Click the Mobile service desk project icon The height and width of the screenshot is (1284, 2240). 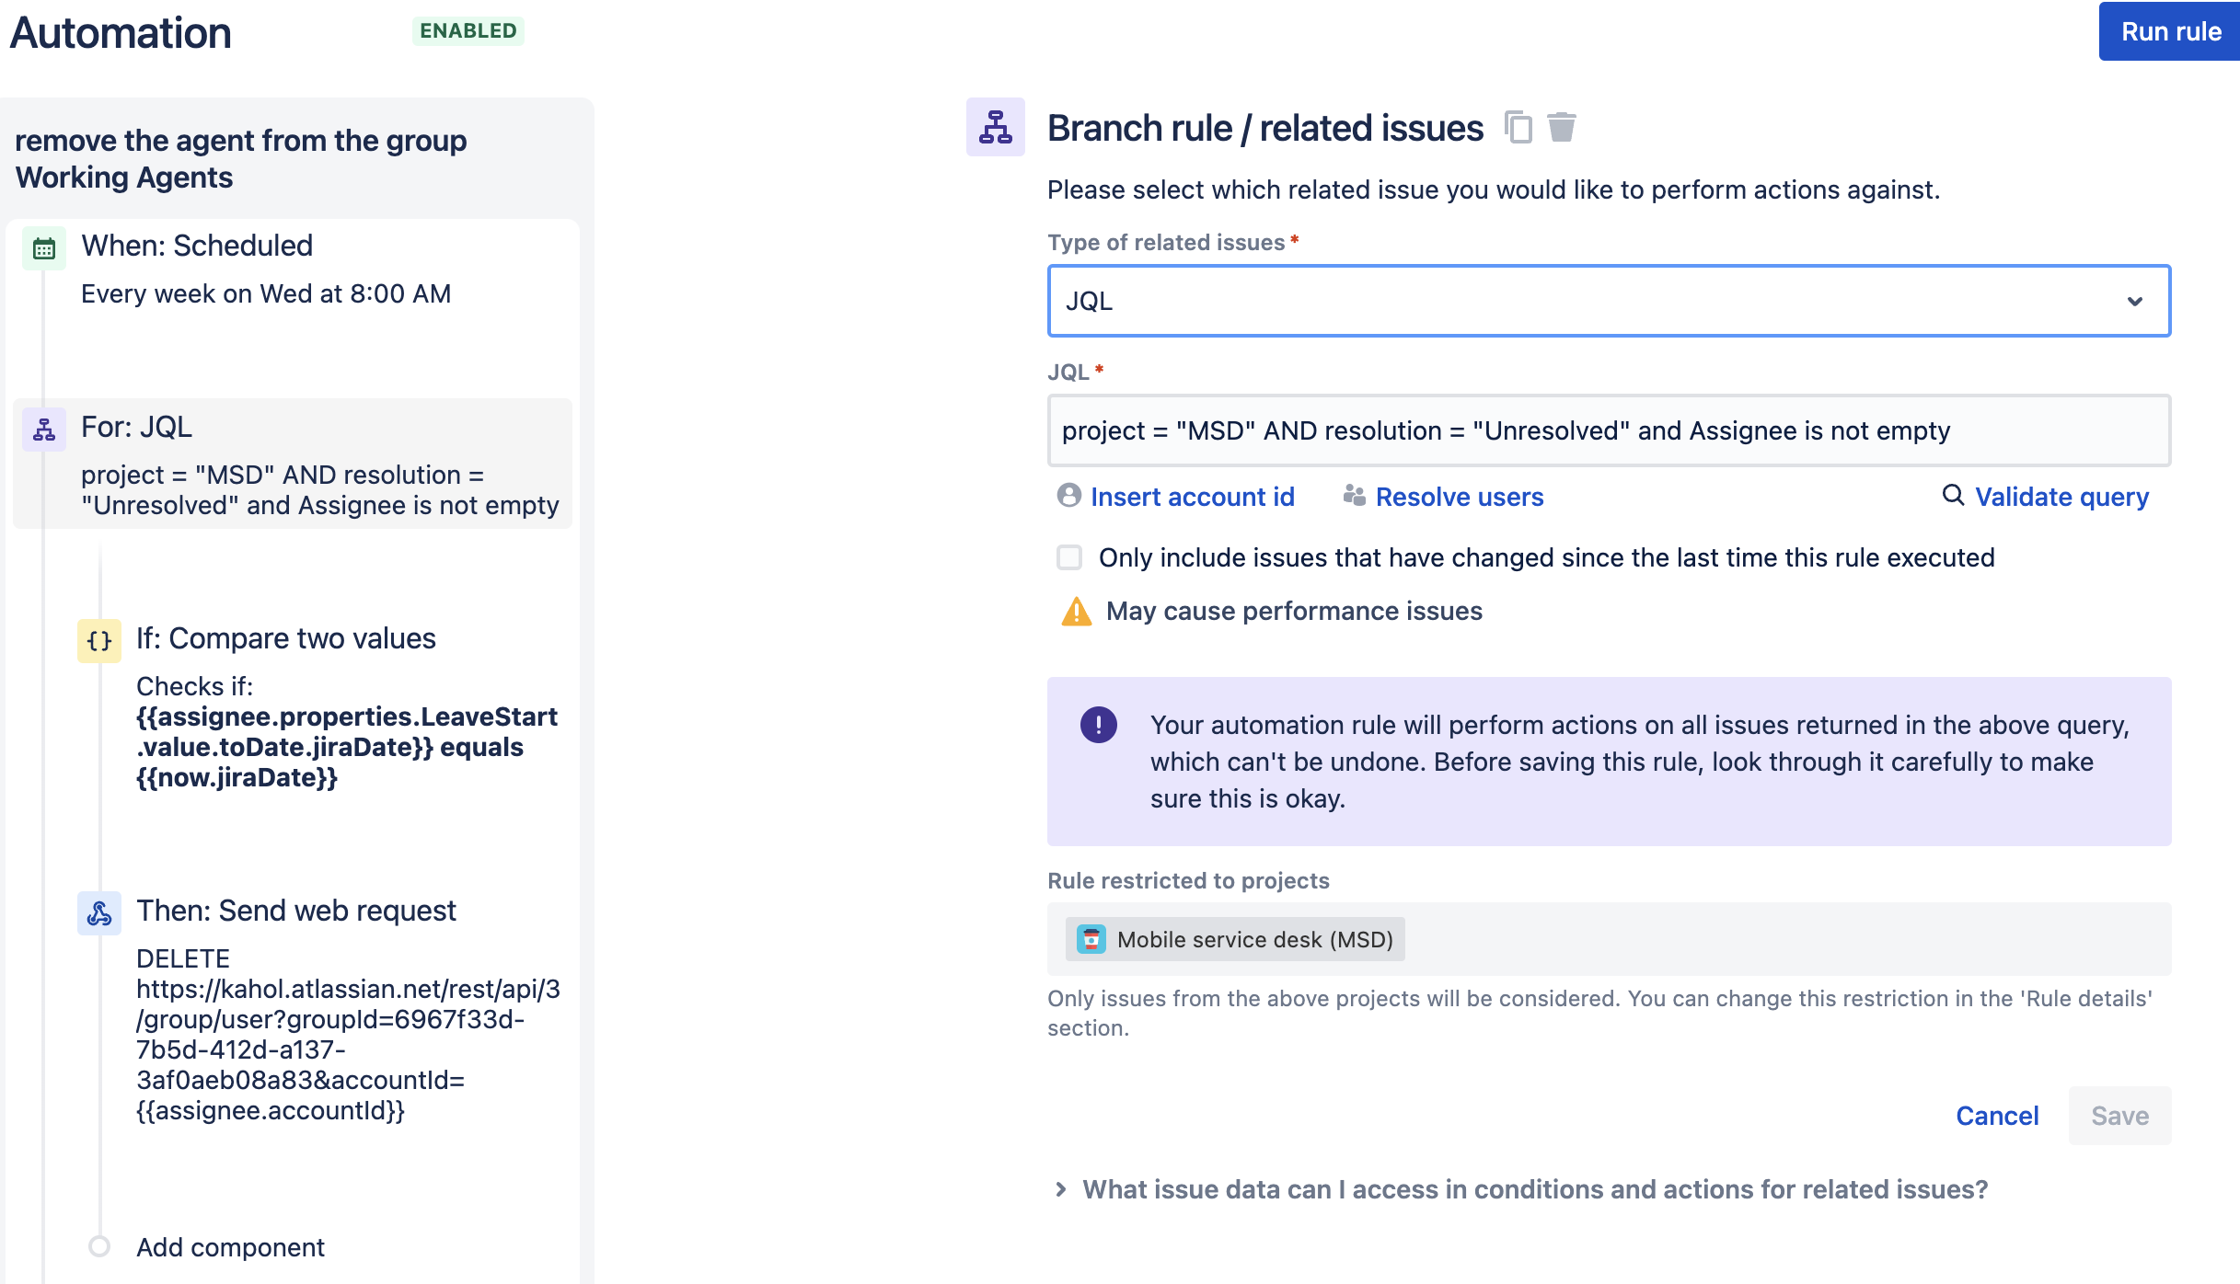[x=1091, y=939]
